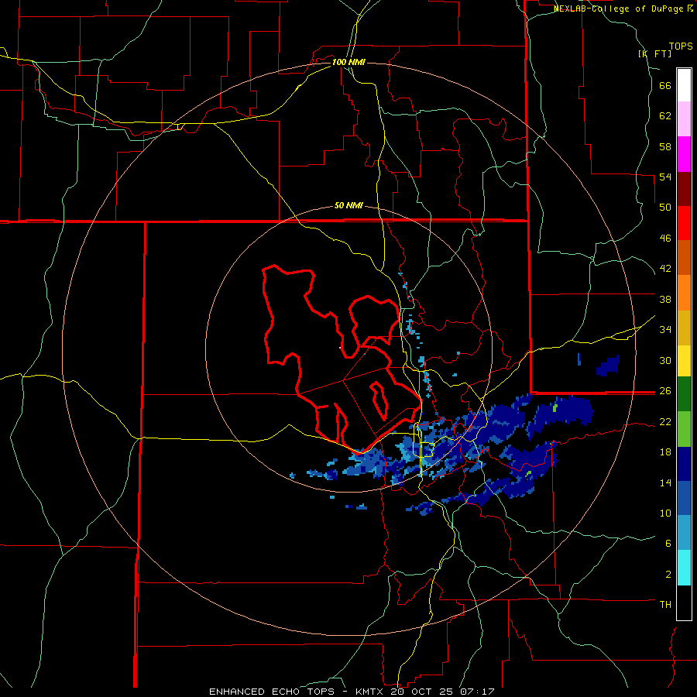Click the 07:17 timestamp in the caption
Viewport: 697px width, 697px height.
click(478, 692)
